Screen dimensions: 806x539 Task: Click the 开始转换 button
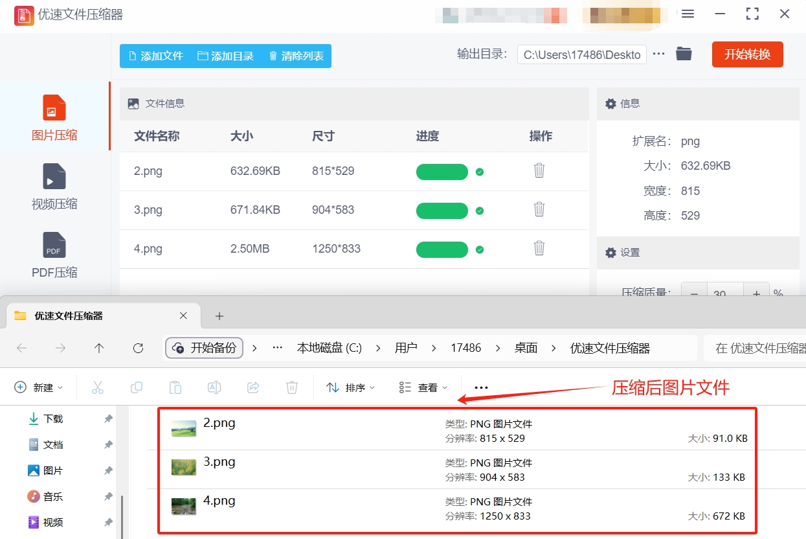747,54
